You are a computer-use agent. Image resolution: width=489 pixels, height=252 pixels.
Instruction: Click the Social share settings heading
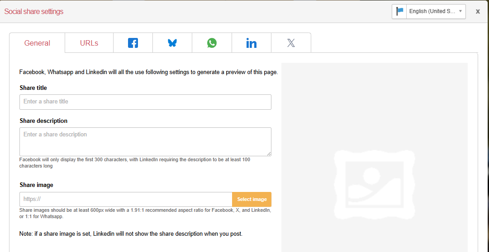pyautogui.click(x=34, y=11)
